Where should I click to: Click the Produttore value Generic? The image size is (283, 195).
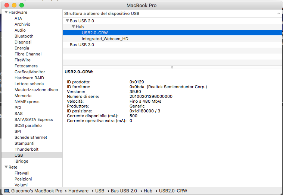[137, 106]
